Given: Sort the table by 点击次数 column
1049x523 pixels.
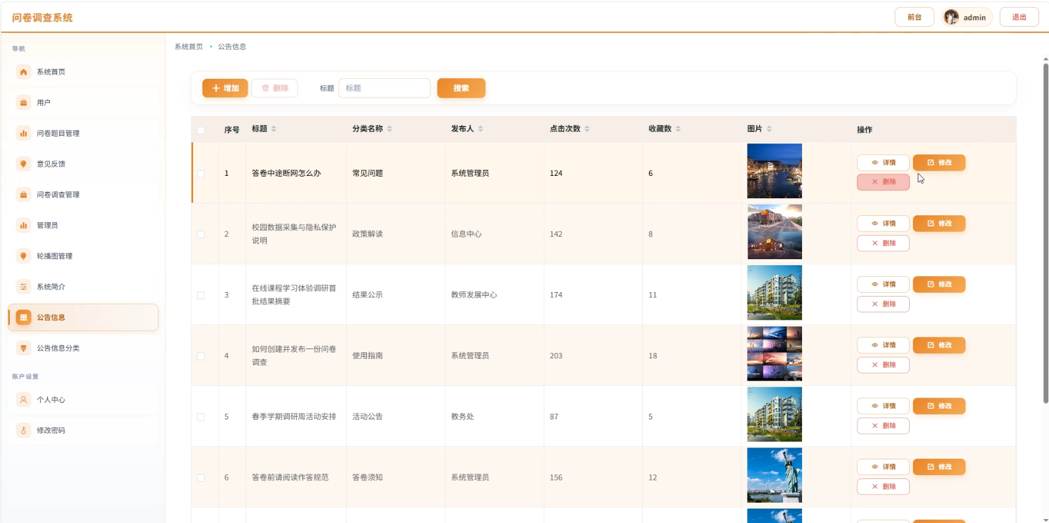Looking at the screenshot, I should coord(587,129).
